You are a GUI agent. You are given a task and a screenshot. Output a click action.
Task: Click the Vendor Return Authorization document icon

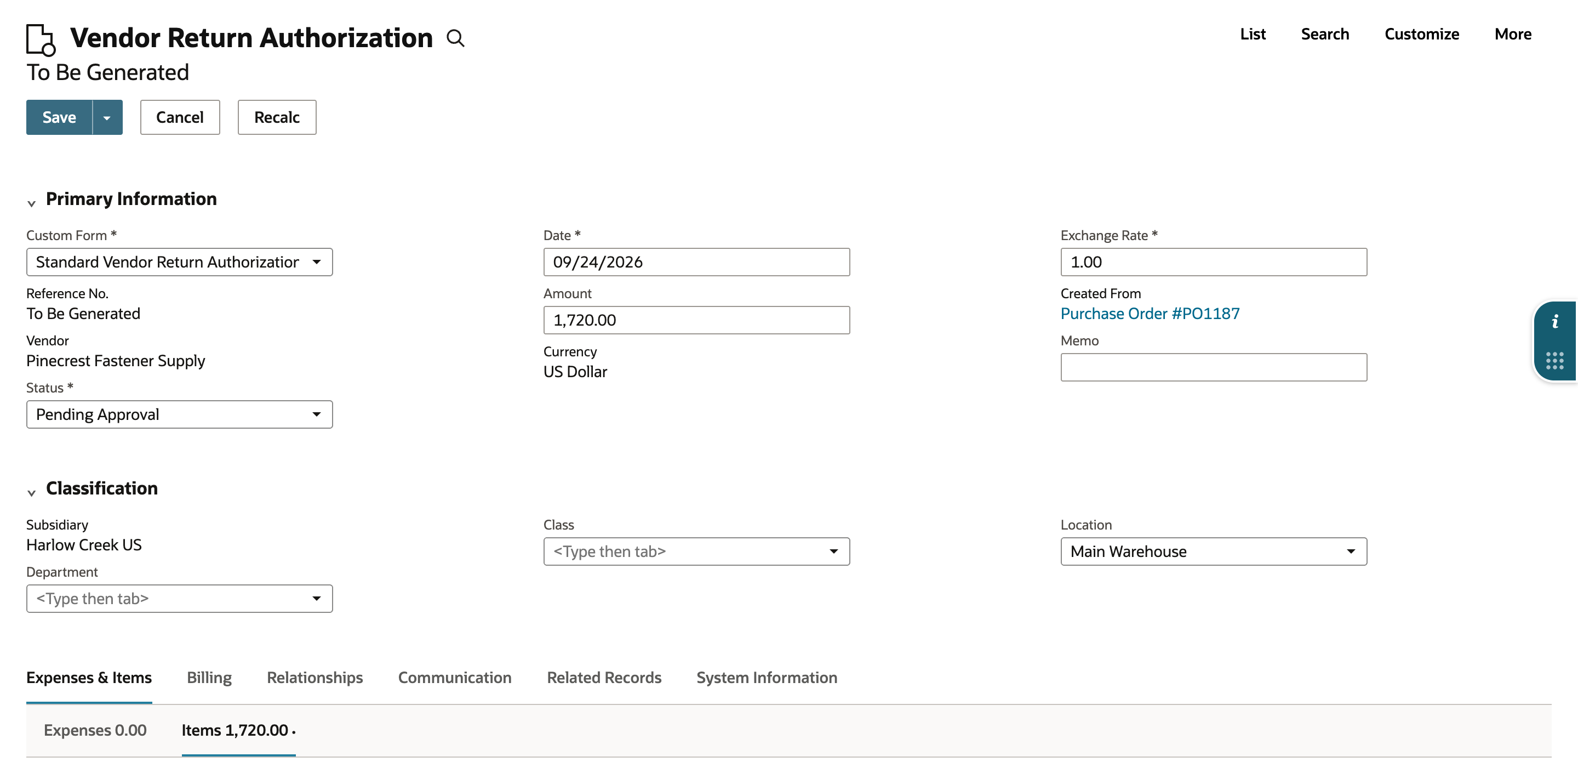point(41,40)
